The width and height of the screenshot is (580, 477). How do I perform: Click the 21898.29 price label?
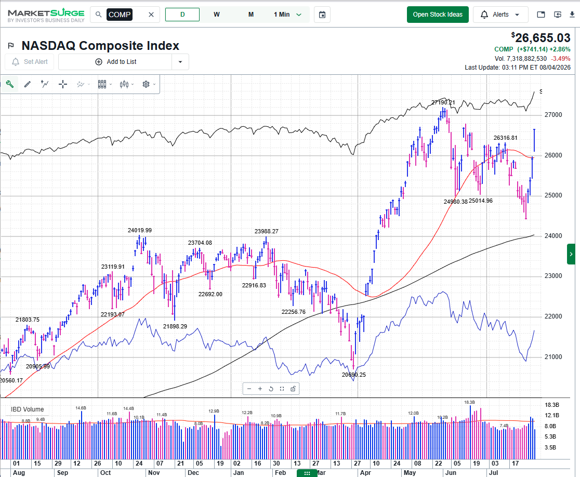[x=175, y=326]
